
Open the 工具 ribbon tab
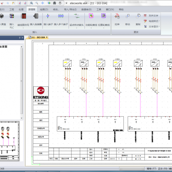(99, 10)
